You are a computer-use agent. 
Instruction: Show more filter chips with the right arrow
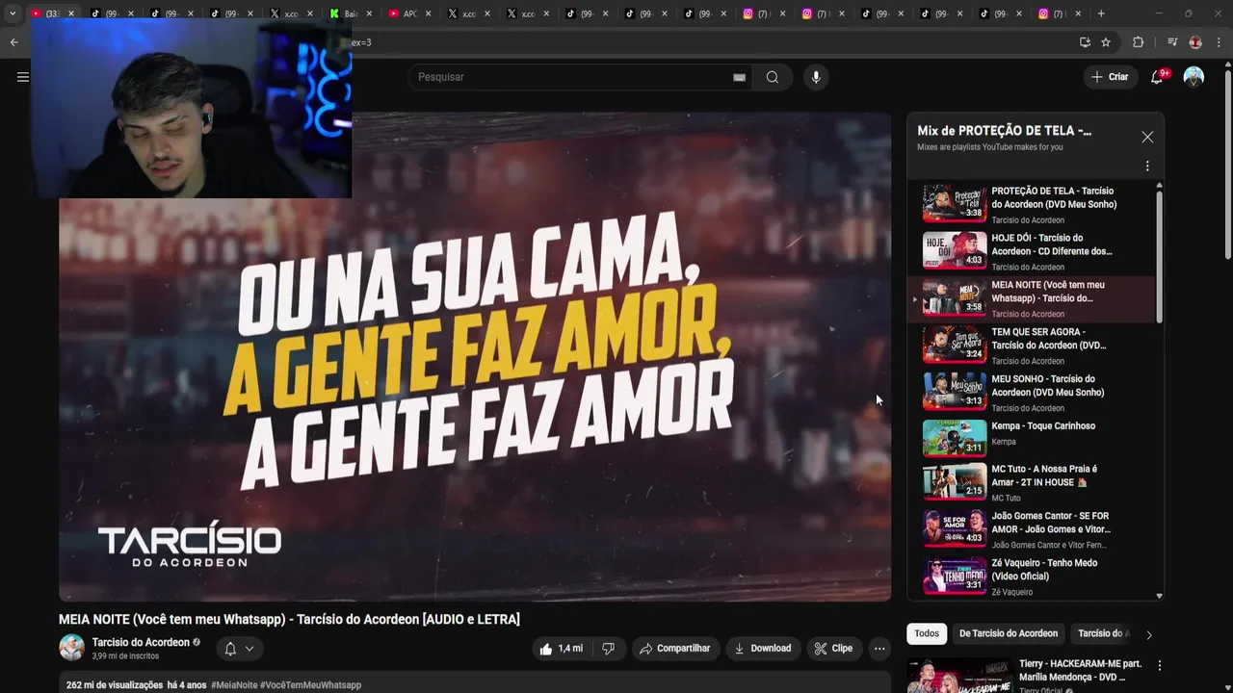[x=1148, y=634]
